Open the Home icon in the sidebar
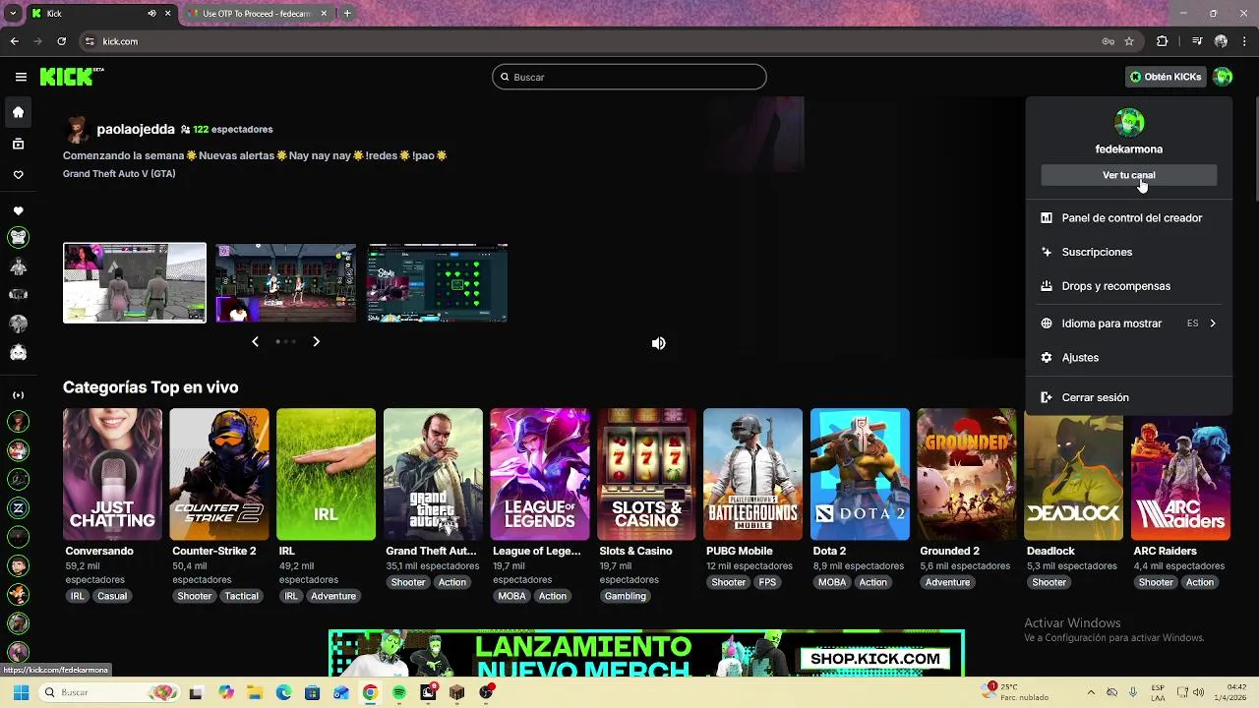Screen dimensions: 1259x708 coord(18,112)
